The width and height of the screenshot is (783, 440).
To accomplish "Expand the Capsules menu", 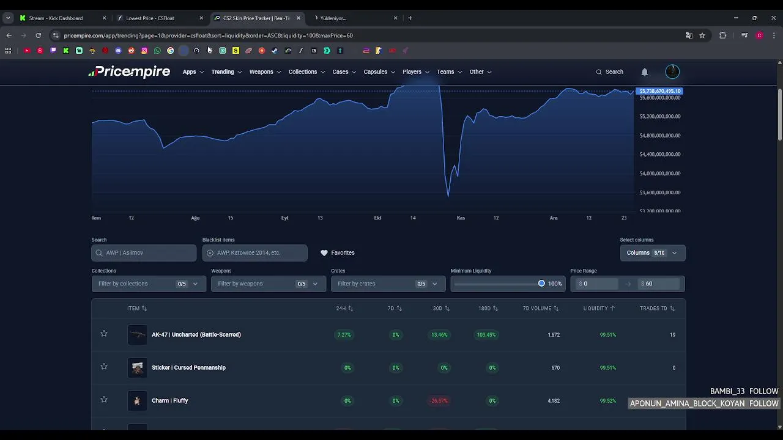I will [x=380, y=71].
